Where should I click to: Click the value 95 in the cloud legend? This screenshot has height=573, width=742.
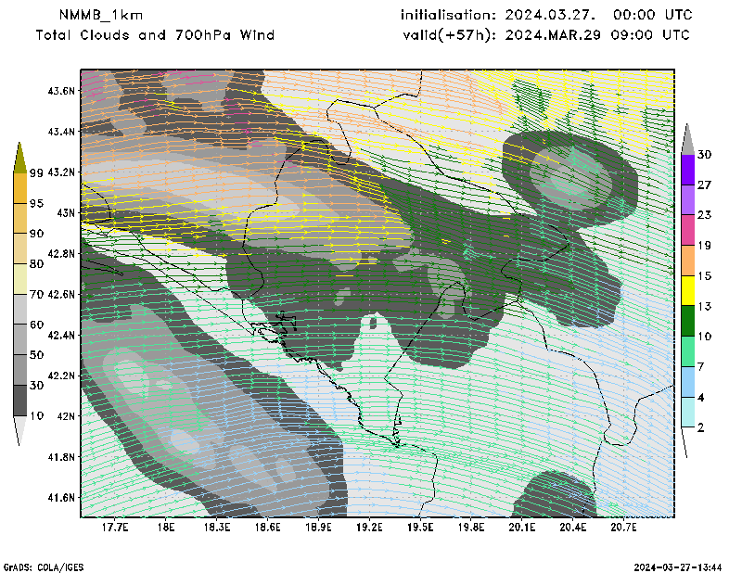pyautogui.click(x=36, y=203)
